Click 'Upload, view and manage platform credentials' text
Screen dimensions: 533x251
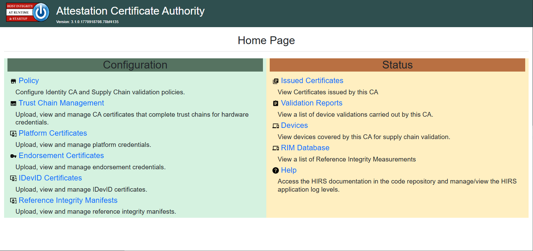pyautogui.click(x=83, y=145)
